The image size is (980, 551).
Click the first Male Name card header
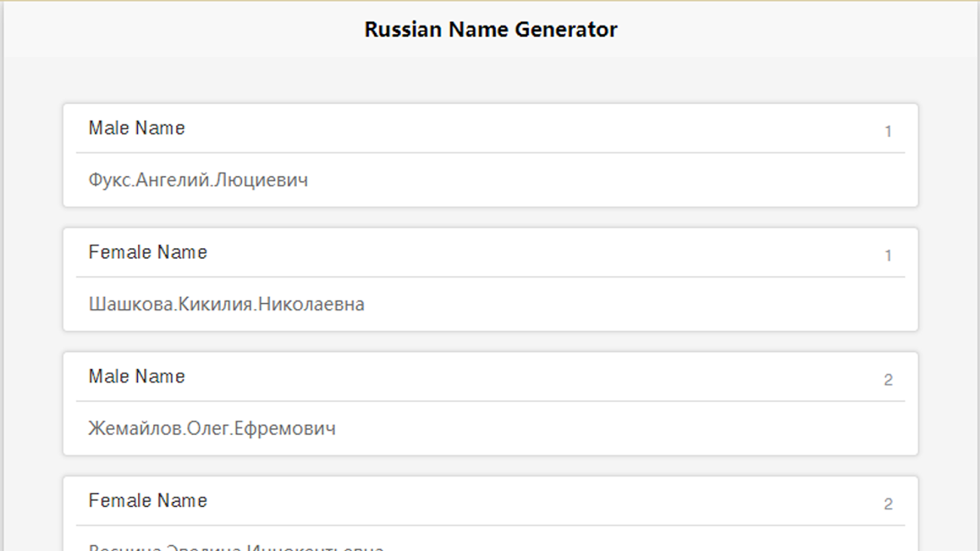point(136,128)
